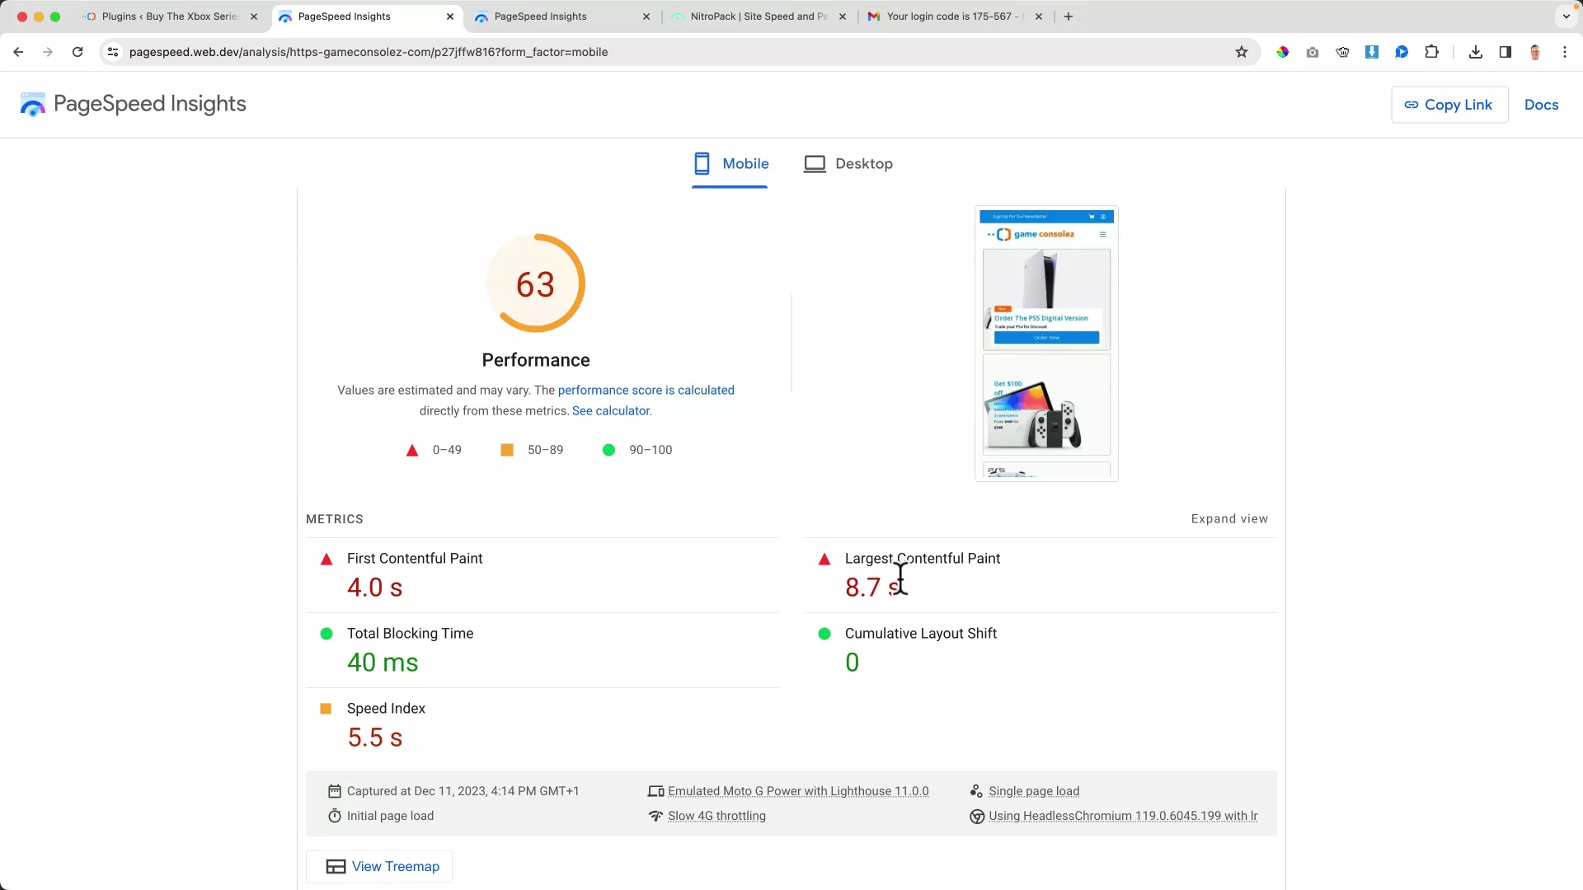Open the screenshot camera extension icon
This screenshot has height=890, width=1583.
1313,52
